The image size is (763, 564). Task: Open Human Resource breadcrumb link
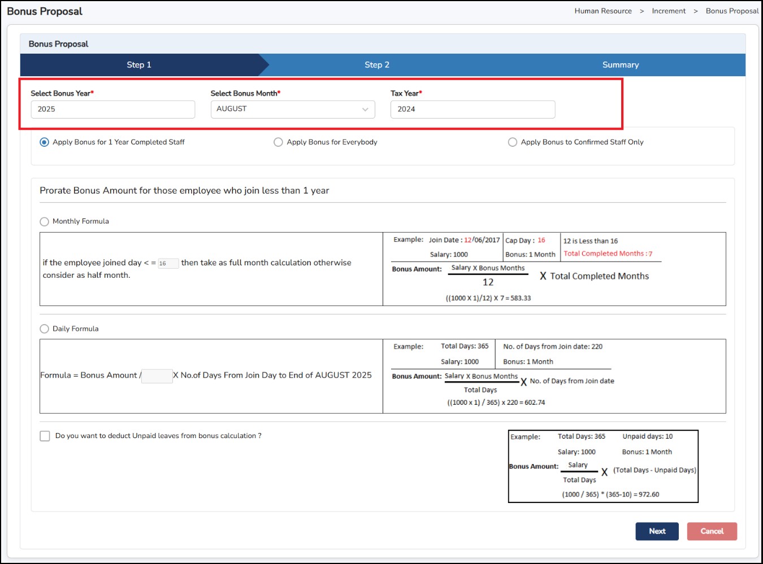603,11
